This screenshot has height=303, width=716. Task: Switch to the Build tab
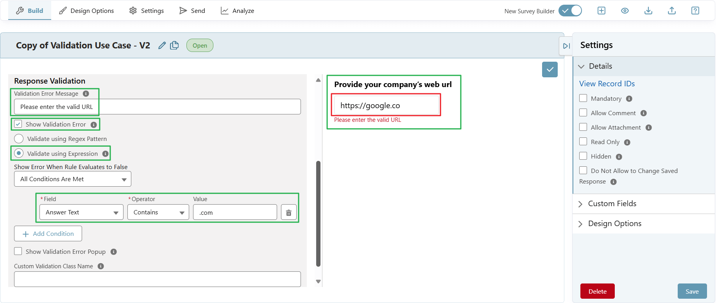(x=30, y=11)
